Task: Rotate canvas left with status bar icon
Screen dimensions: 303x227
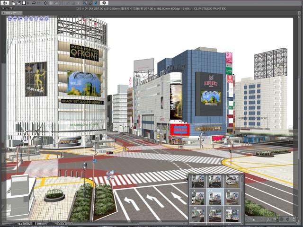Action: coord(60,224)
